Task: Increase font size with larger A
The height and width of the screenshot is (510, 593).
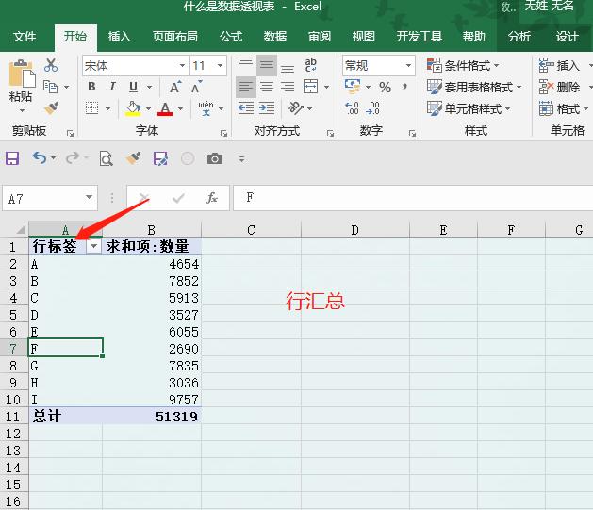Action: click(175, 87)
